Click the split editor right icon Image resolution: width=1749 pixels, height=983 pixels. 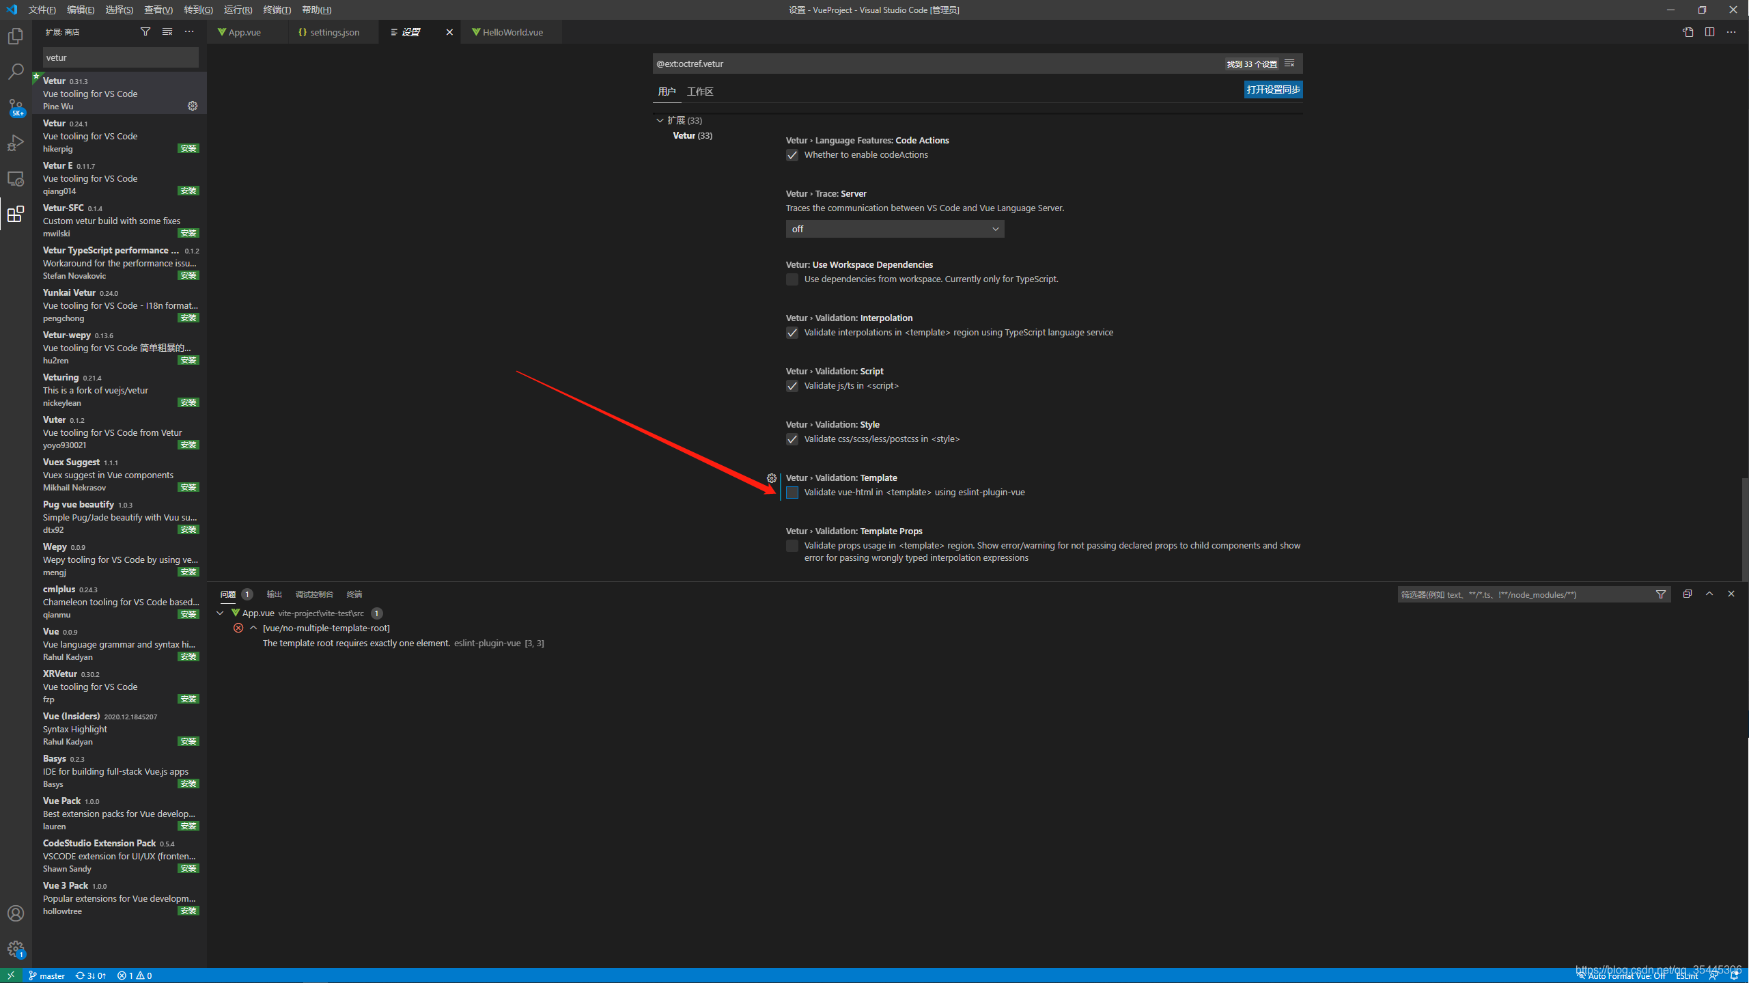[1709, 32]
